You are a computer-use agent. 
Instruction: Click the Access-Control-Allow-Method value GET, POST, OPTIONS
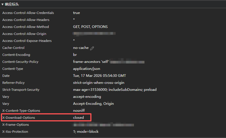pos(90,27)
